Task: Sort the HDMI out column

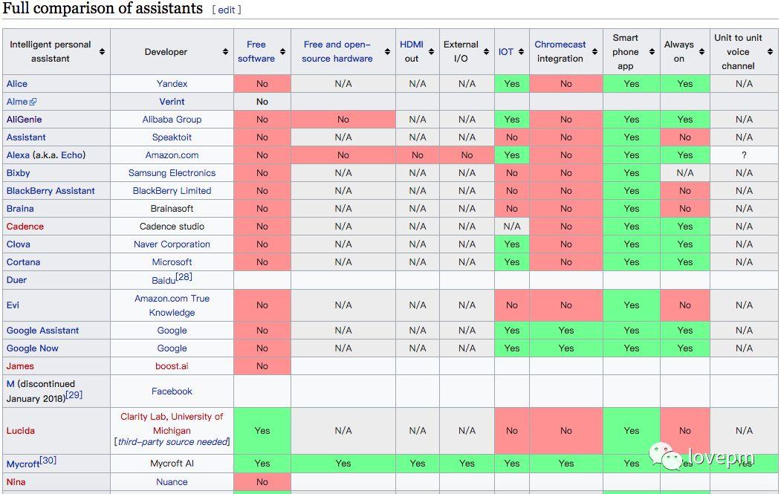Action: point(431,52)
